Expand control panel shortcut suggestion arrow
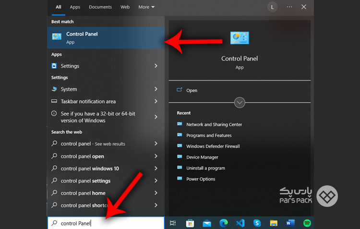The image size is (360, 229). pos(156,205)
